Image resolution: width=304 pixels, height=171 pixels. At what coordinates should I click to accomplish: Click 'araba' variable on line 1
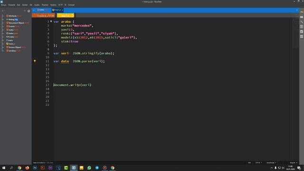[66, 22]
